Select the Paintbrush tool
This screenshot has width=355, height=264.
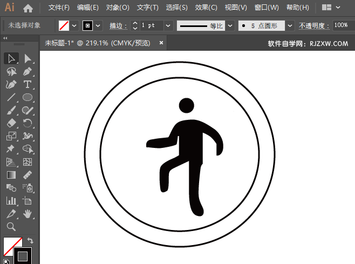click(x=11, y=110)
